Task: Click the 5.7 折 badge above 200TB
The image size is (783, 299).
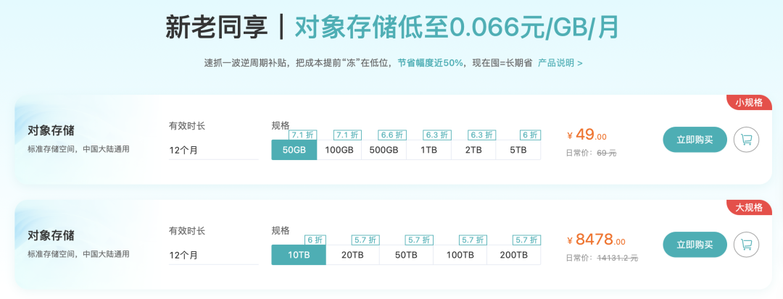Action: 527,240
